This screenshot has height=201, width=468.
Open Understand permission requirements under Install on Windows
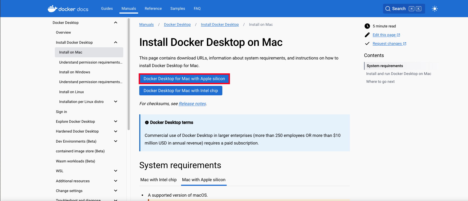91,82
